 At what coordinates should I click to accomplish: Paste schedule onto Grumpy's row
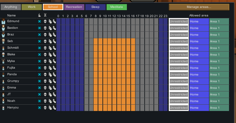[54, 81]
